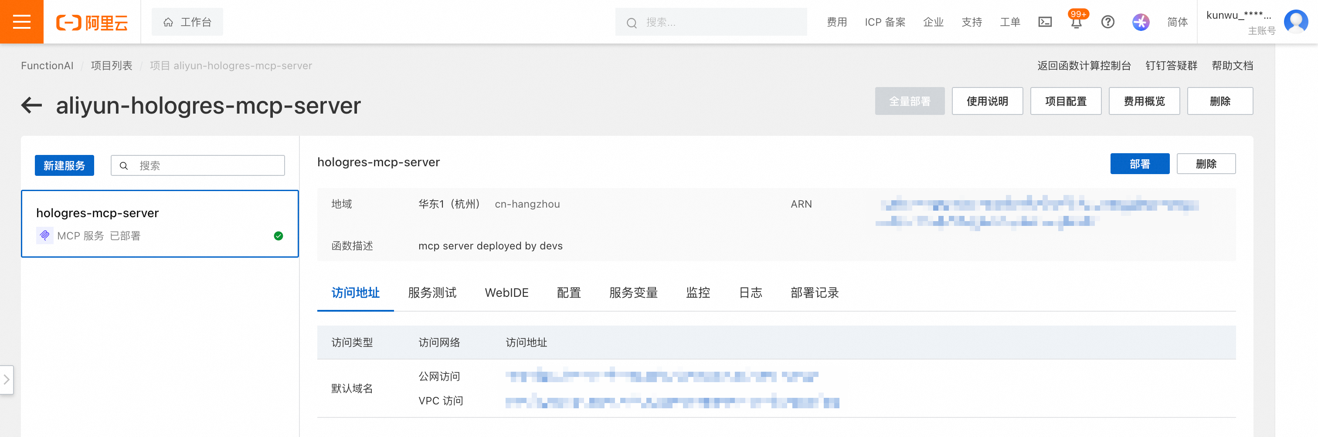Open the AI assistant icon

(x=1141, y=22)
